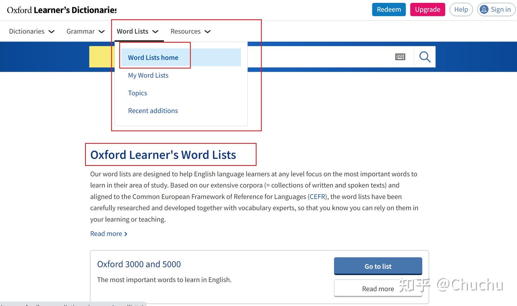517x306 pixels.
Task: Click the Sign in user icon
Action: coord(484,9)
